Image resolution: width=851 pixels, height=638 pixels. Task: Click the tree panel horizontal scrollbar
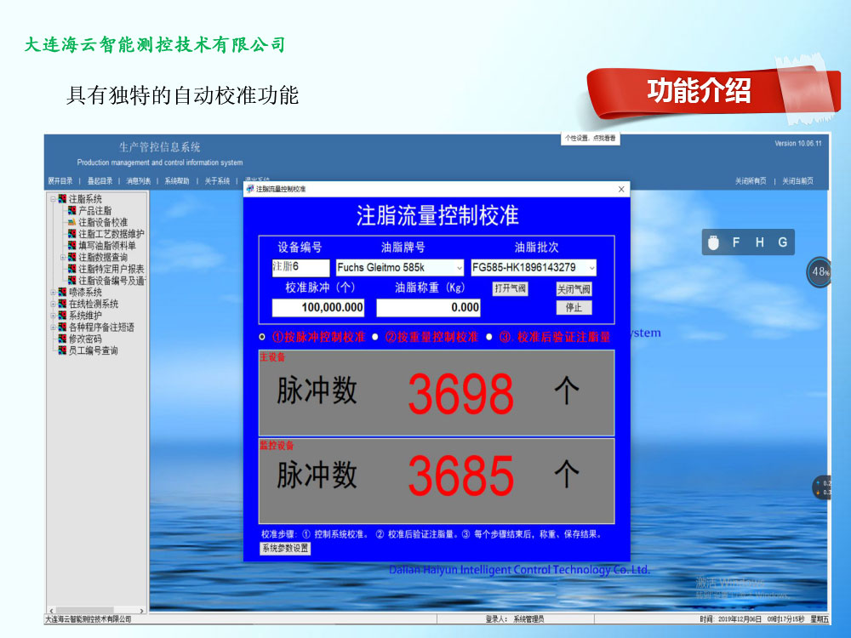[x=95, y=611]
